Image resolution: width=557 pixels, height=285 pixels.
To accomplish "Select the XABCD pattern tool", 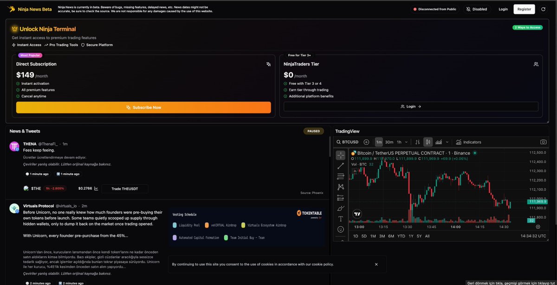I will [341, 187].
